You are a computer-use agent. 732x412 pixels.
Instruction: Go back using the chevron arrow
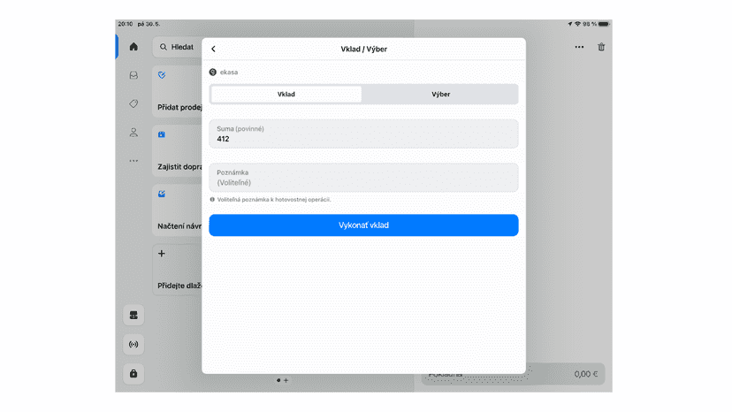[213, 49]
